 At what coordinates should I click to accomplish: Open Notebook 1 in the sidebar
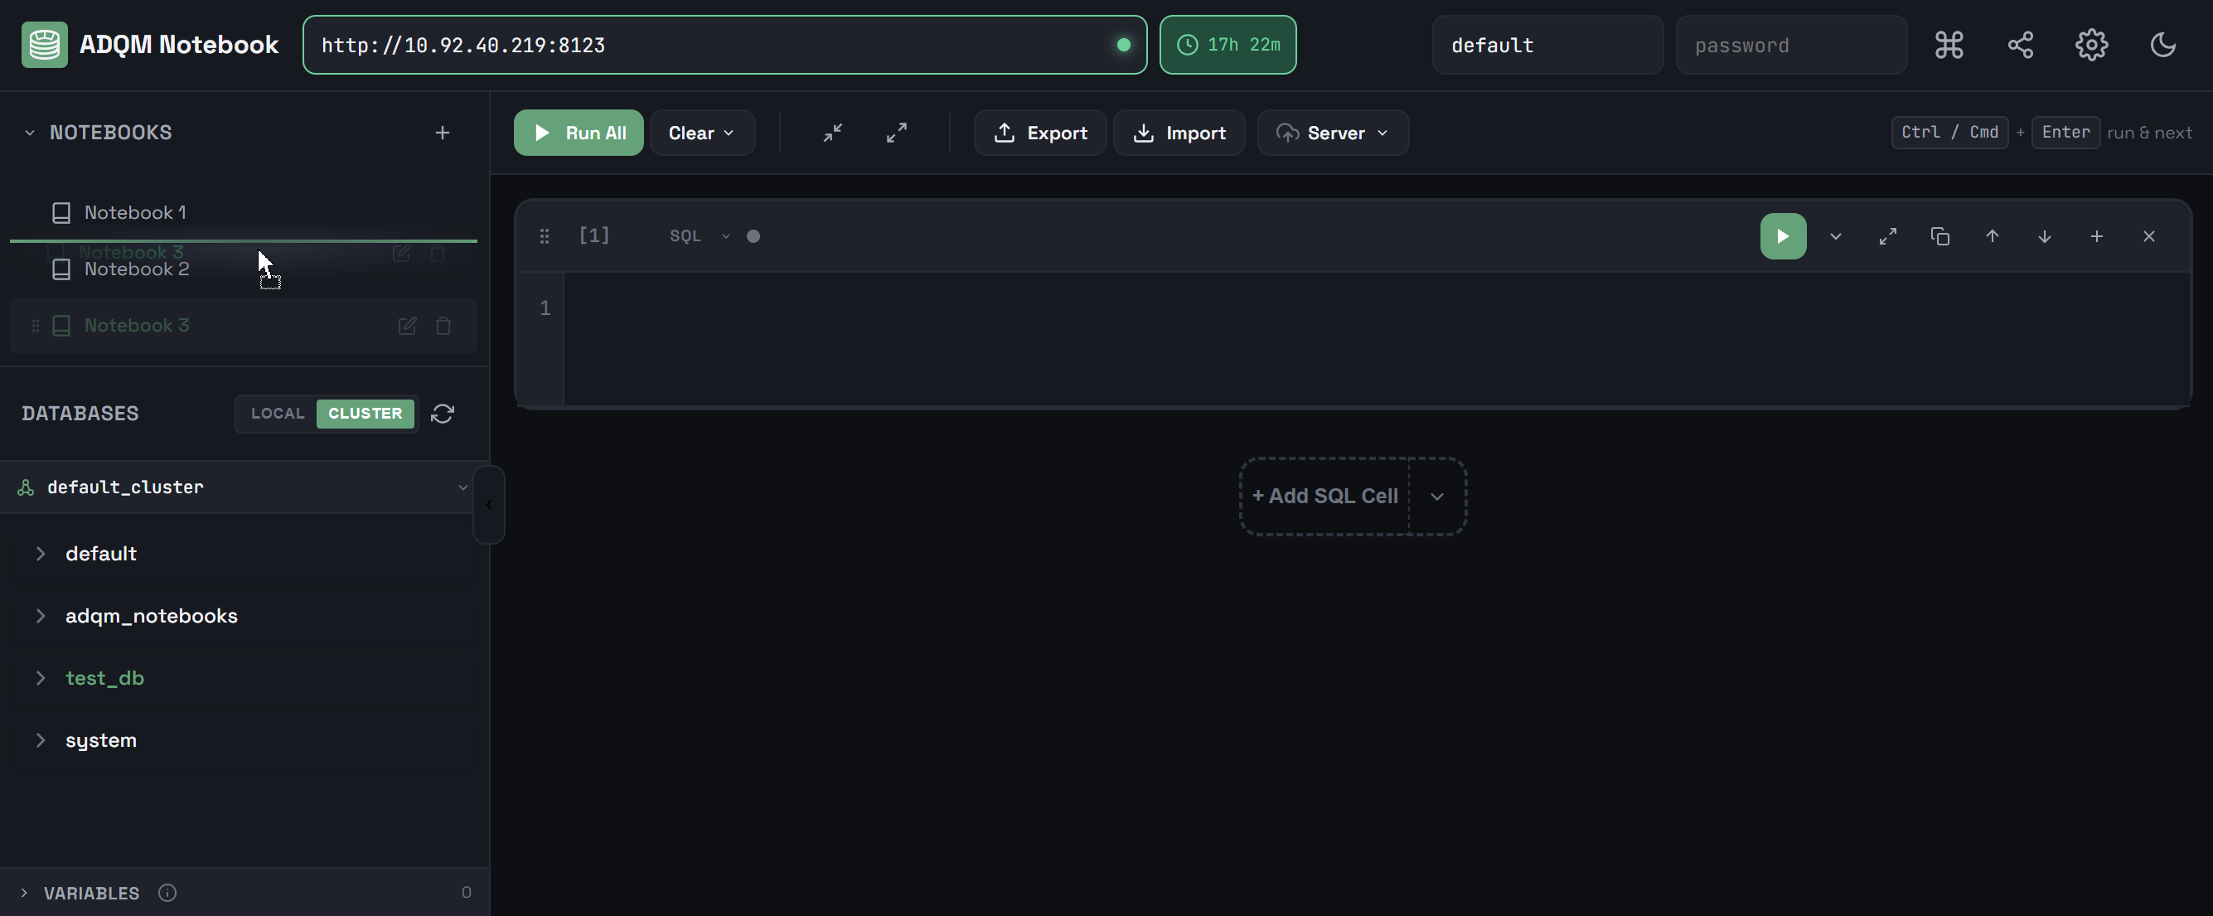(x=135, y=212)
